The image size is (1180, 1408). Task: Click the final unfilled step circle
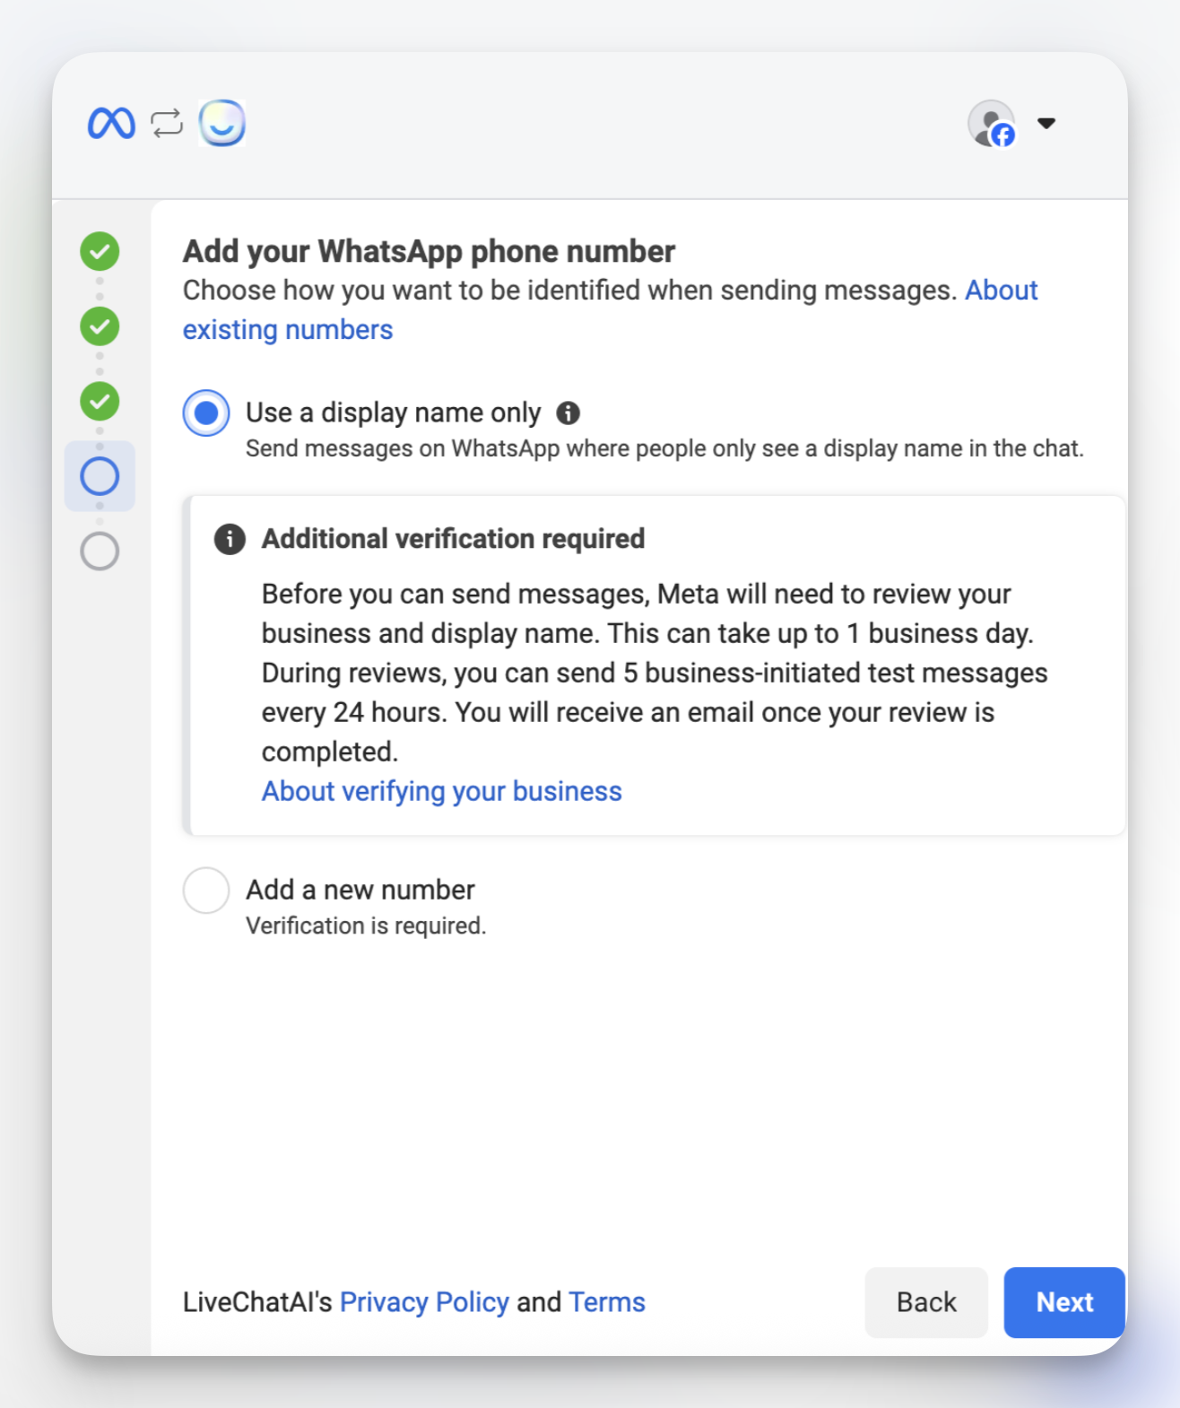tap(100, 551)
